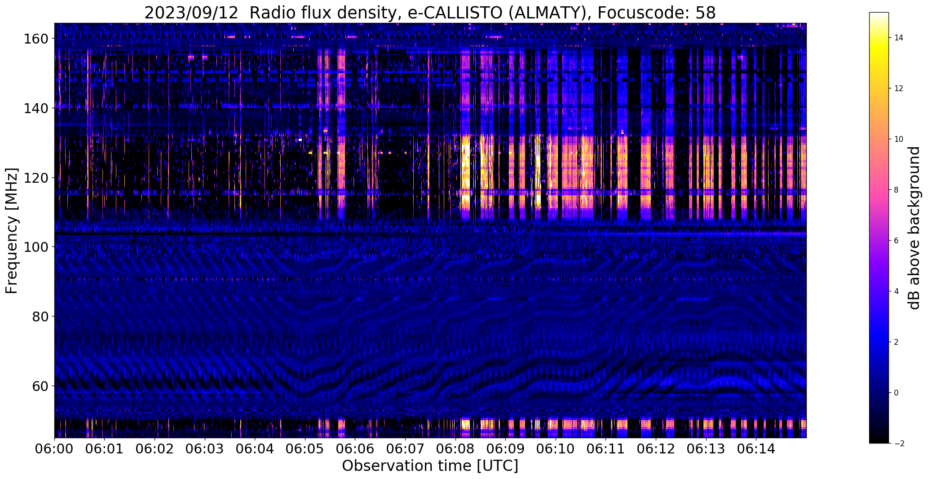This screenshot has width=928, height=479.
Task: Click colorbar tick label 0
Action: tap(897, 393)
